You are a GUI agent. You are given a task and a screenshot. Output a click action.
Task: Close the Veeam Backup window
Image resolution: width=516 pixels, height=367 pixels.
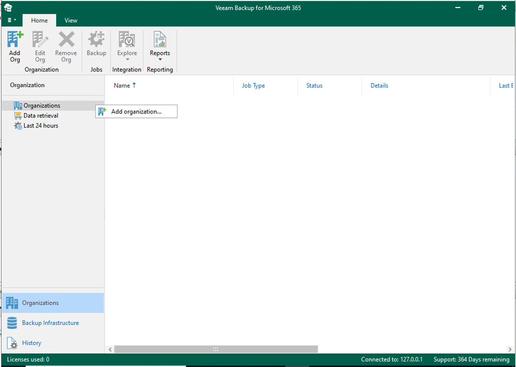point(504,8)
